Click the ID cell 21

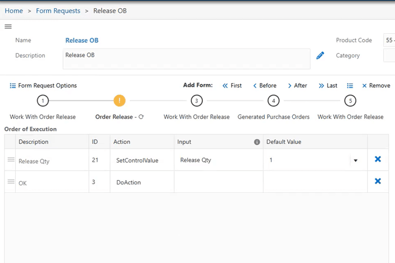(x=99, y=160)
